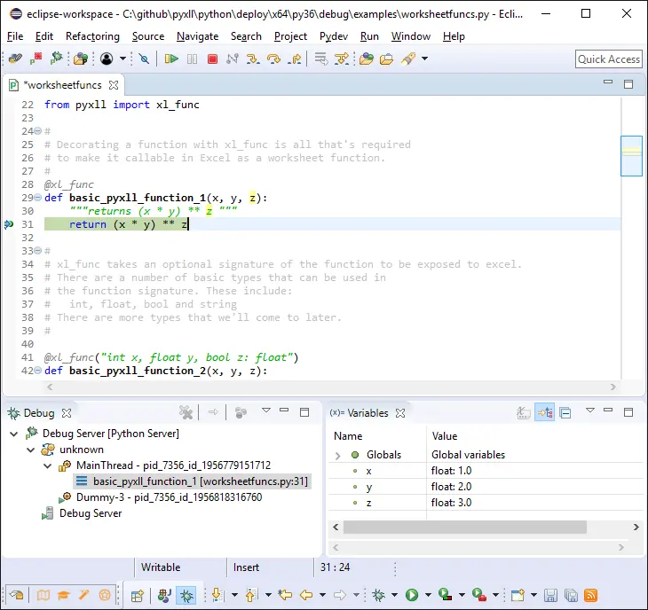Close the Variables view tab
This screenshot has height=610, width=648.
coord(400,413)
